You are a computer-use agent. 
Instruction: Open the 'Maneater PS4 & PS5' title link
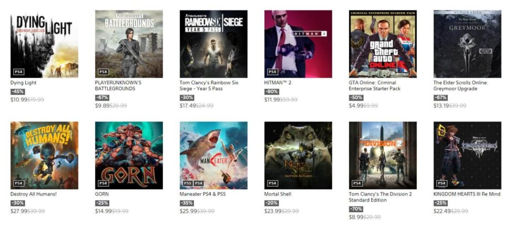coord(203,194)
